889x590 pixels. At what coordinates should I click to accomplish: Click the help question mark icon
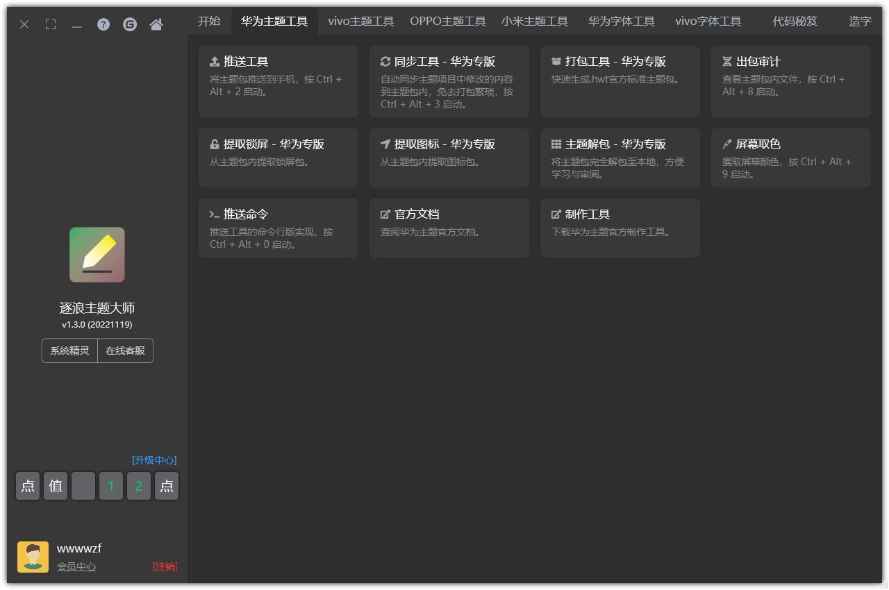point(103,24)
